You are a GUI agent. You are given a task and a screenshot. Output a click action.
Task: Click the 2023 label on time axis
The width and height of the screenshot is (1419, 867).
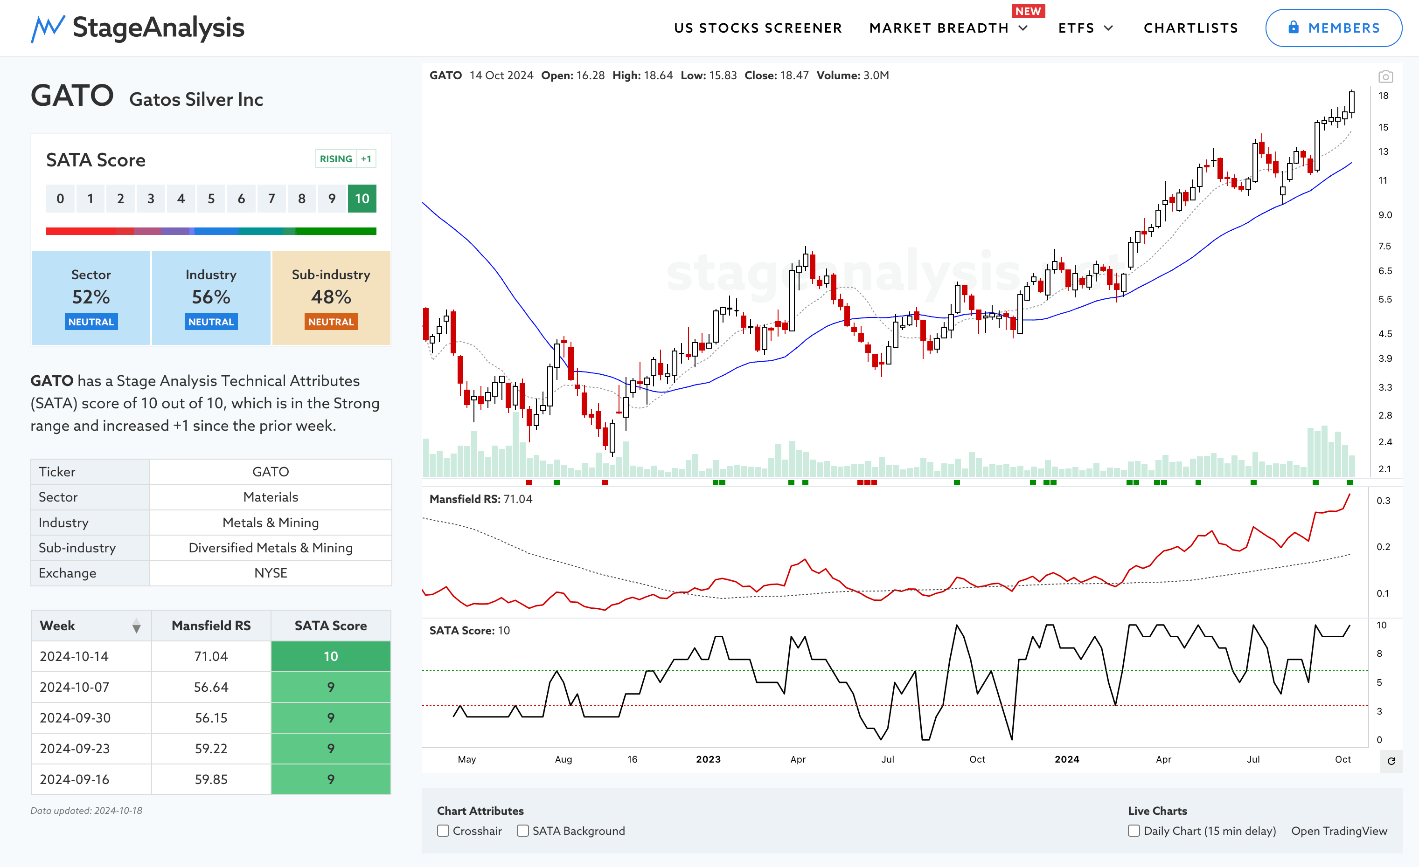pyautogui.click(x=708, y=759)
